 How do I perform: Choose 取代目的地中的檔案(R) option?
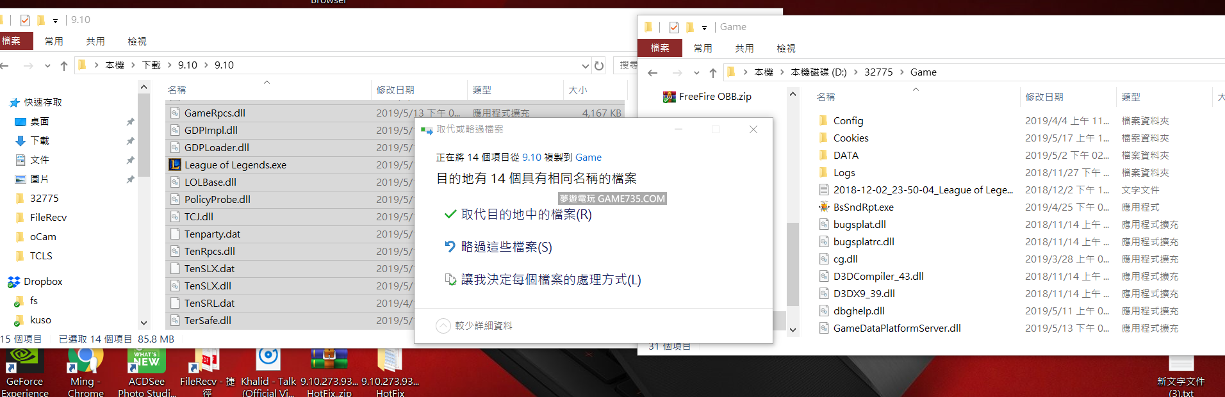point(526,215)
